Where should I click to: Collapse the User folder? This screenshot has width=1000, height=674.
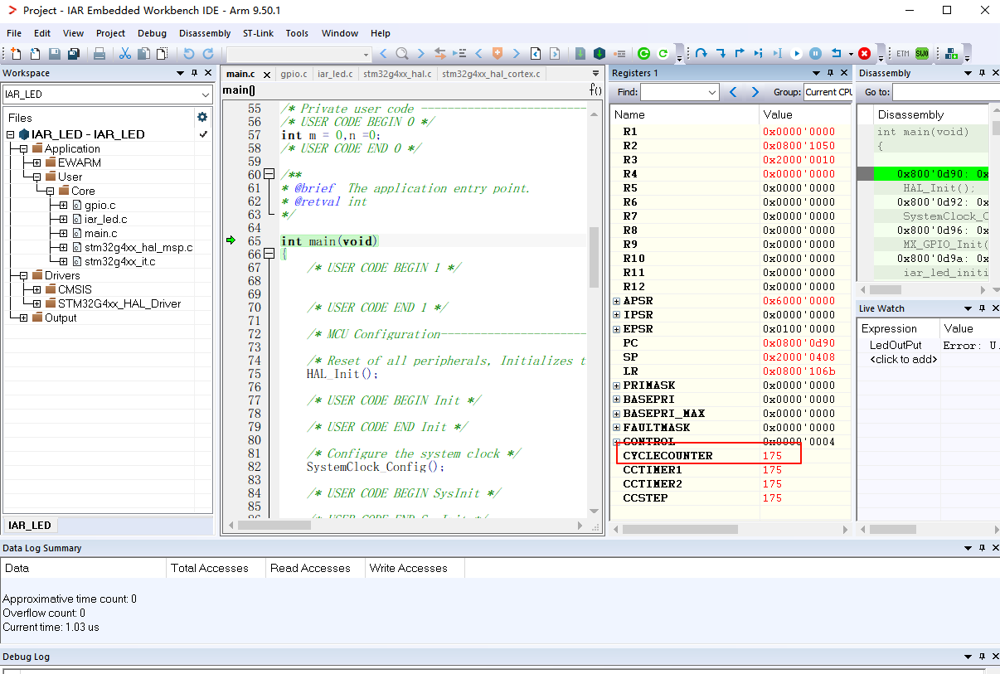(36, 177)
